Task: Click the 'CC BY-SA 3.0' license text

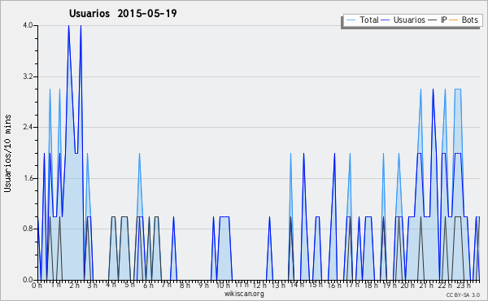Action: click(x=463, y=294)
